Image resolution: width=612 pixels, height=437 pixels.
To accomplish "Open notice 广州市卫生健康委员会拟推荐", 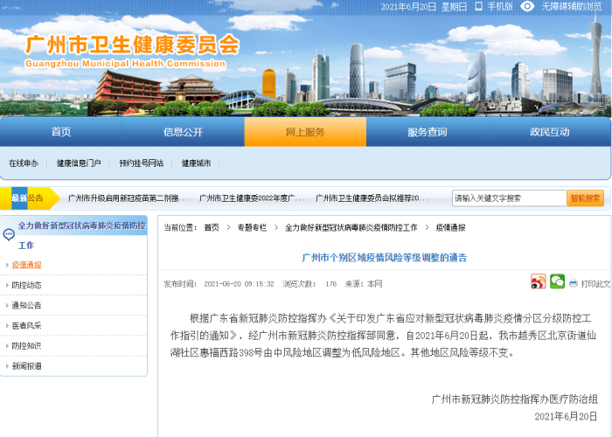I will pos(372,198).
